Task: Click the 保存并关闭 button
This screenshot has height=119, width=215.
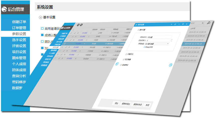Action: coord(137,104)
